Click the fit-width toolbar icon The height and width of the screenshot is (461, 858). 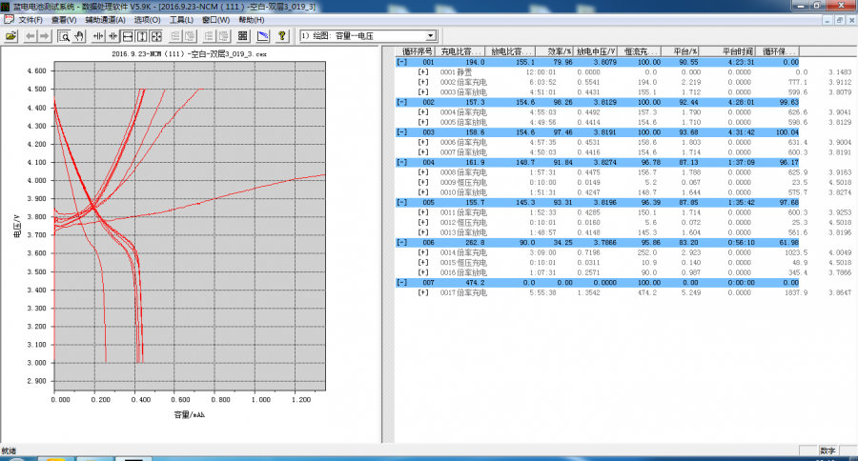[128, 36]
